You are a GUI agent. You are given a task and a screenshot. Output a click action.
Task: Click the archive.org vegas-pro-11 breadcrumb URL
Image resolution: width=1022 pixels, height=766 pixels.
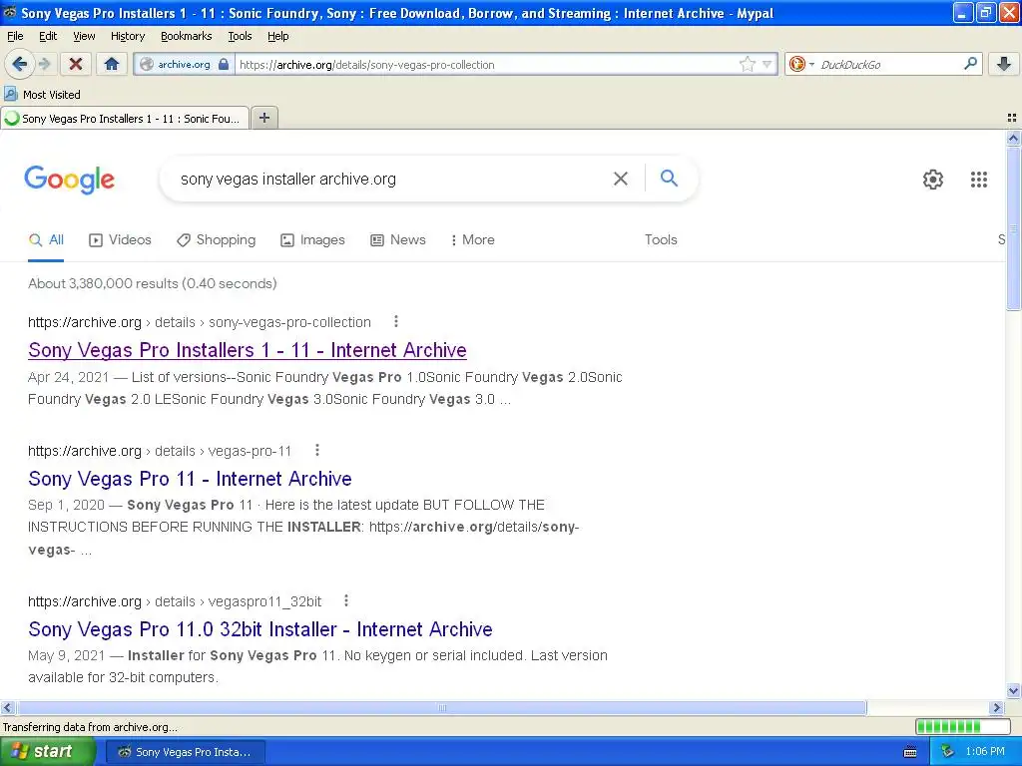(x=160, y=451)
